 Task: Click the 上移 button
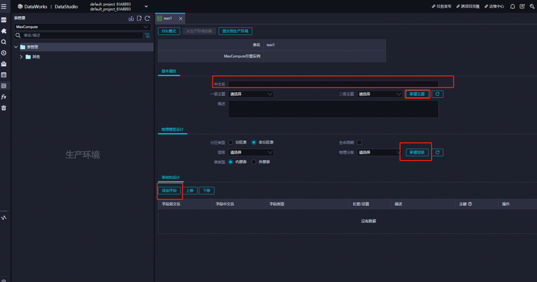pyautogui.click(x=190, y=191)
